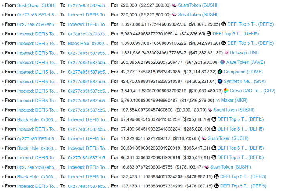
Task: Expand the From SushiSwap: SUSHI transfer row arrow
Action: coord(2,5)
